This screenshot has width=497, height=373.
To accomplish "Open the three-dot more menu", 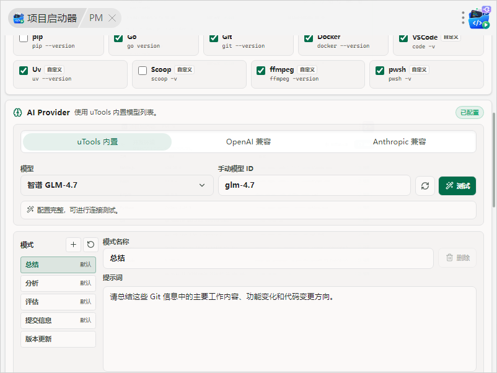I will (x=463, y=18).
